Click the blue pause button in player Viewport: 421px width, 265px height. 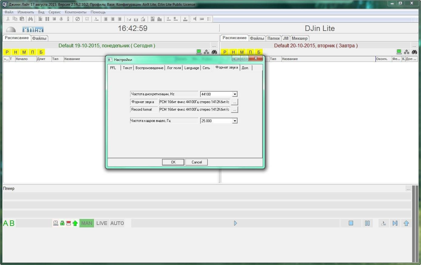point(367,223)
